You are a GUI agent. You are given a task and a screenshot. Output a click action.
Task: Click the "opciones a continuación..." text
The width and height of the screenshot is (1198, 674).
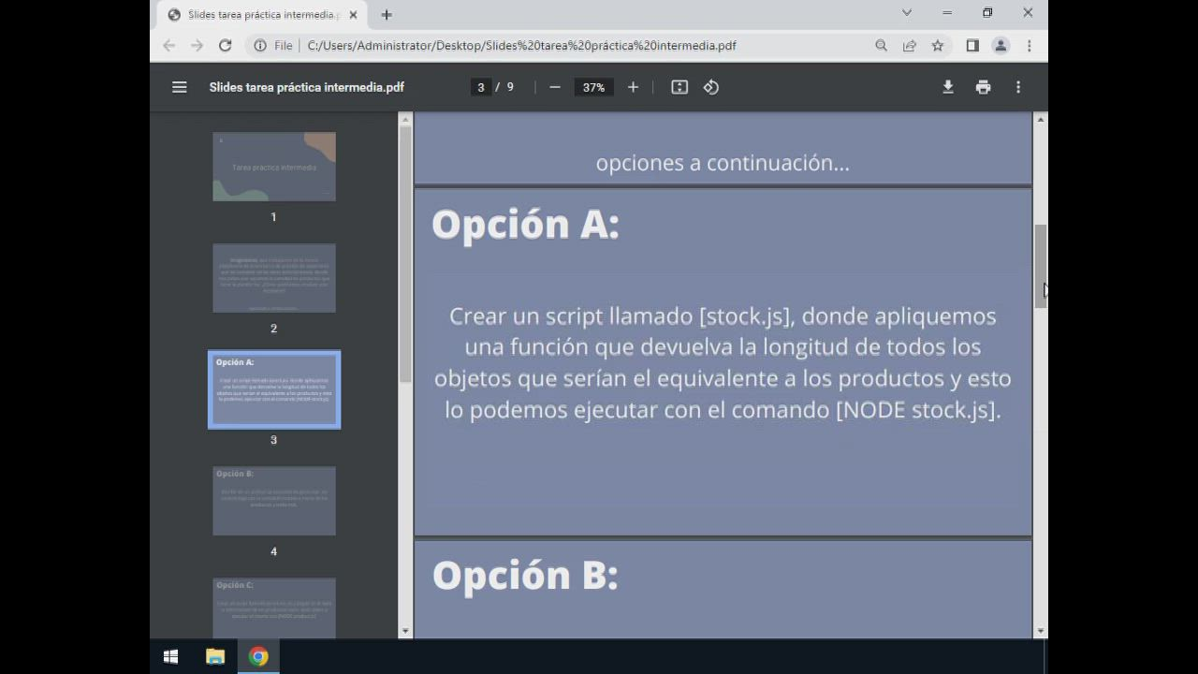(x=723, y=163)
